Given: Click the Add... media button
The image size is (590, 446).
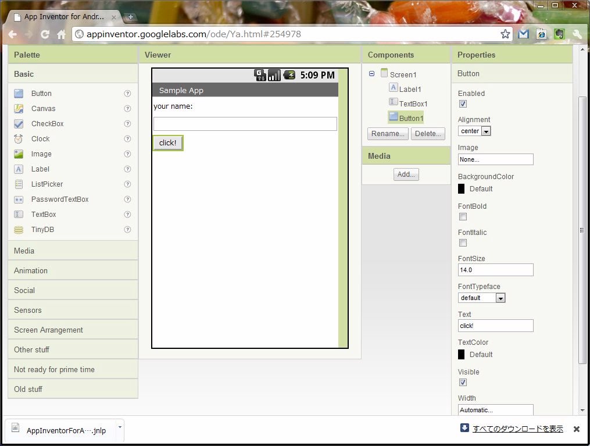Looking at the screenshot, I should coord(406,174).
